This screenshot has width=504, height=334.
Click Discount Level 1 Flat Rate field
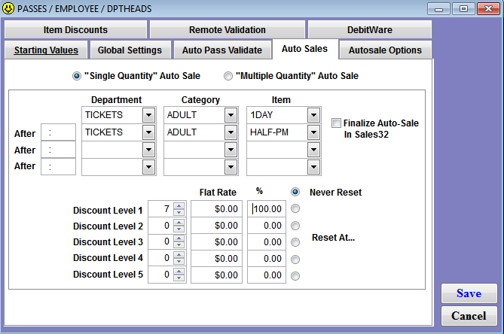[216, 209]
